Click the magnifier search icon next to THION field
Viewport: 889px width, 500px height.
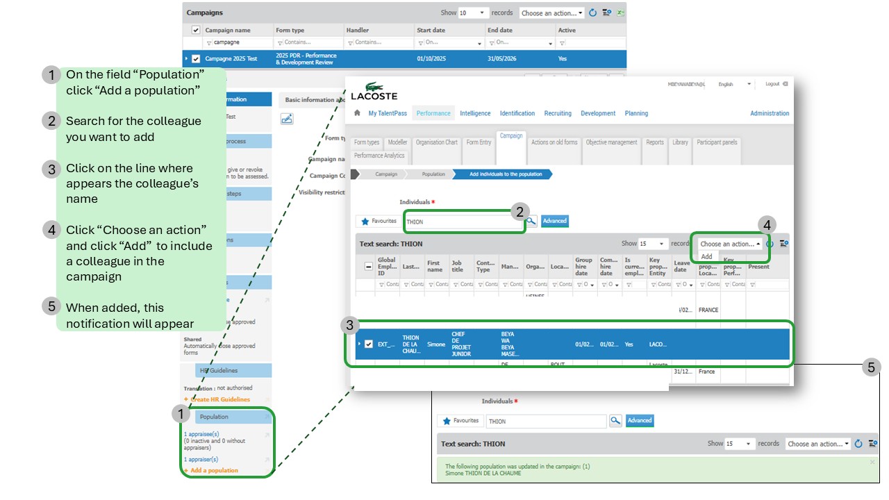pos(531,221)
